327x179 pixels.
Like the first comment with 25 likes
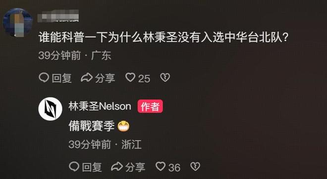point(130,78)
